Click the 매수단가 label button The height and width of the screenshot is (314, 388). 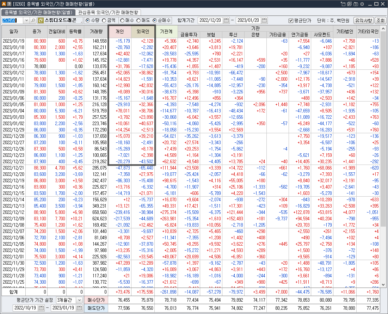tap(96, 300)
